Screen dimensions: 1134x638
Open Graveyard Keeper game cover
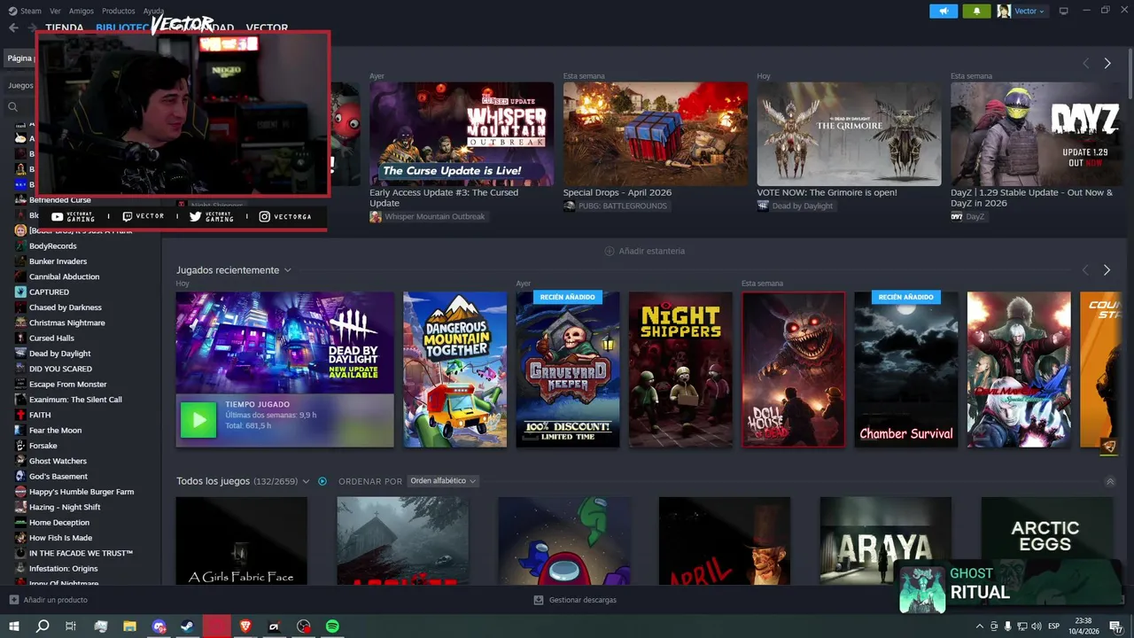coord(568,370)
